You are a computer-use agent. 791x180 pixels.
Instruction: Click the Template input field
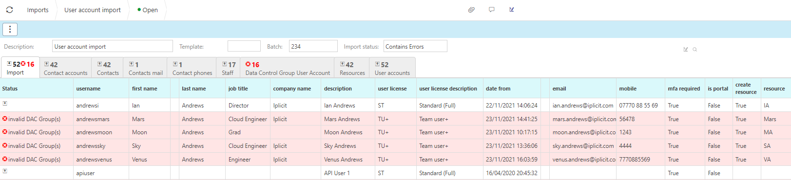244,46
